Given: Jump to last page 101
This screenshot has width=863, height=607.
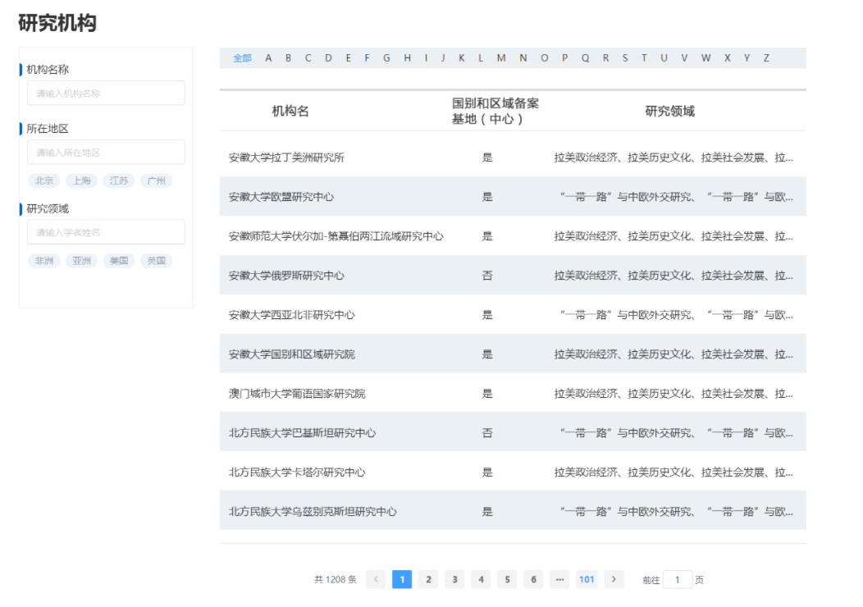Looking at the screenshot, I should click(x=587, y=579).
